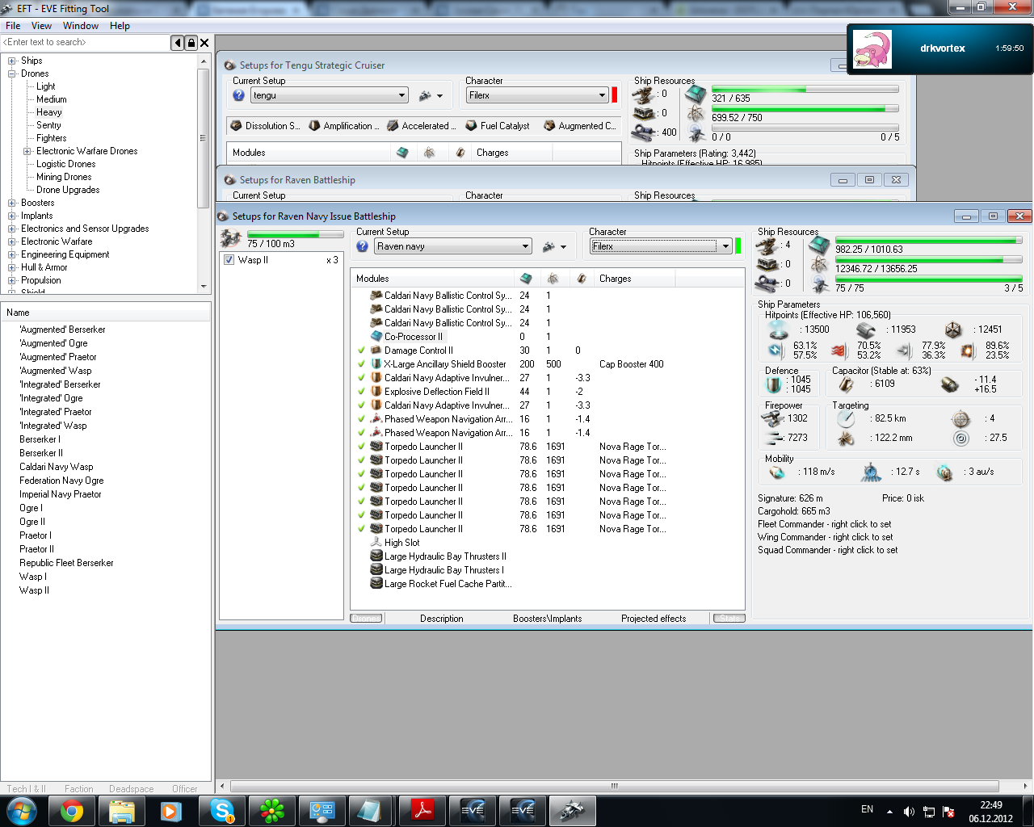Click capacitor column header icon in Modules list
Screen dimensions: 1034x827
(581, 279)
